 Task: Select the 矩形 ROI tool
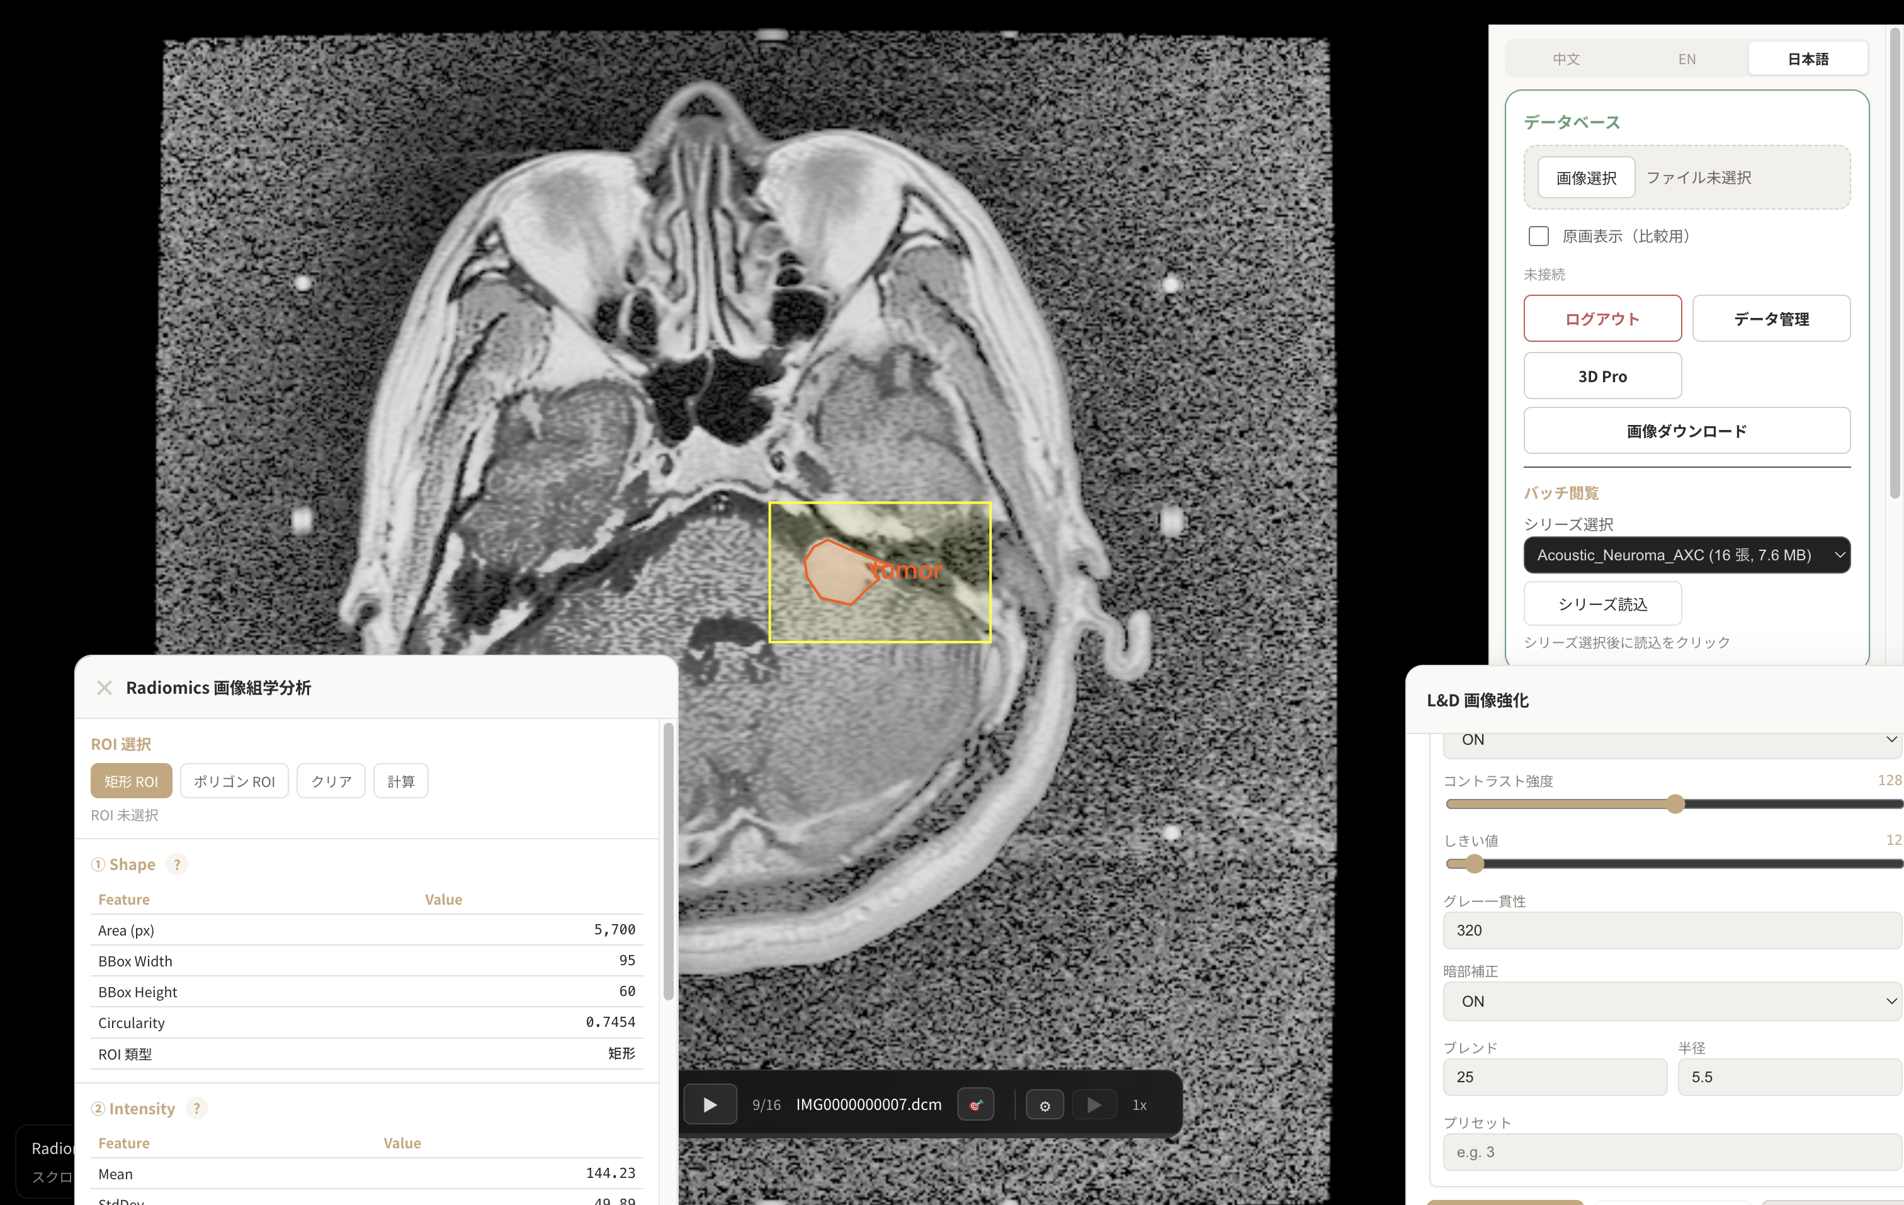coord(131,781)
